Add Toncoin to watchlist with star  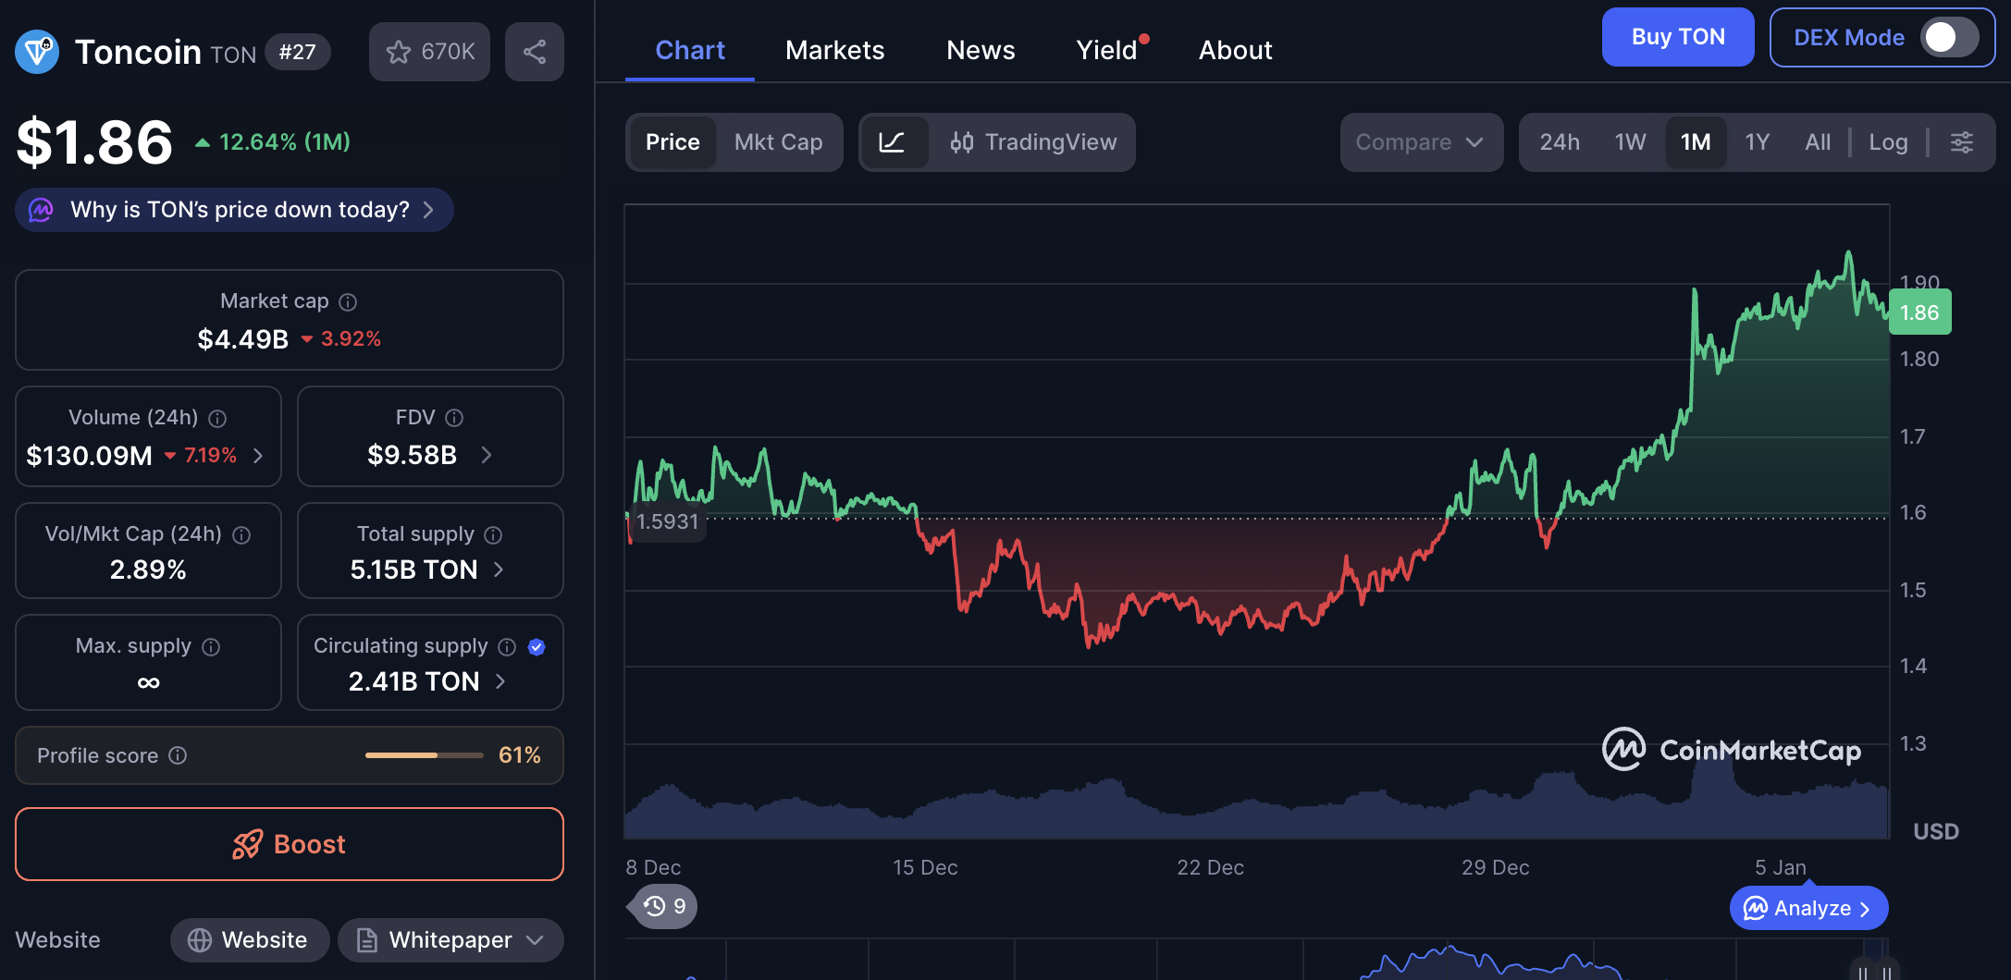click(429, 52)
